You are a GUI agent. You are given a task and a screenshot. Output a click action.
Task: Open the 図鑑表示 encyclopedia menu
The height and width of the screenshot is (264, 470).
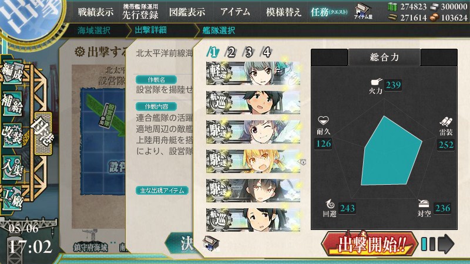[187, 12]
